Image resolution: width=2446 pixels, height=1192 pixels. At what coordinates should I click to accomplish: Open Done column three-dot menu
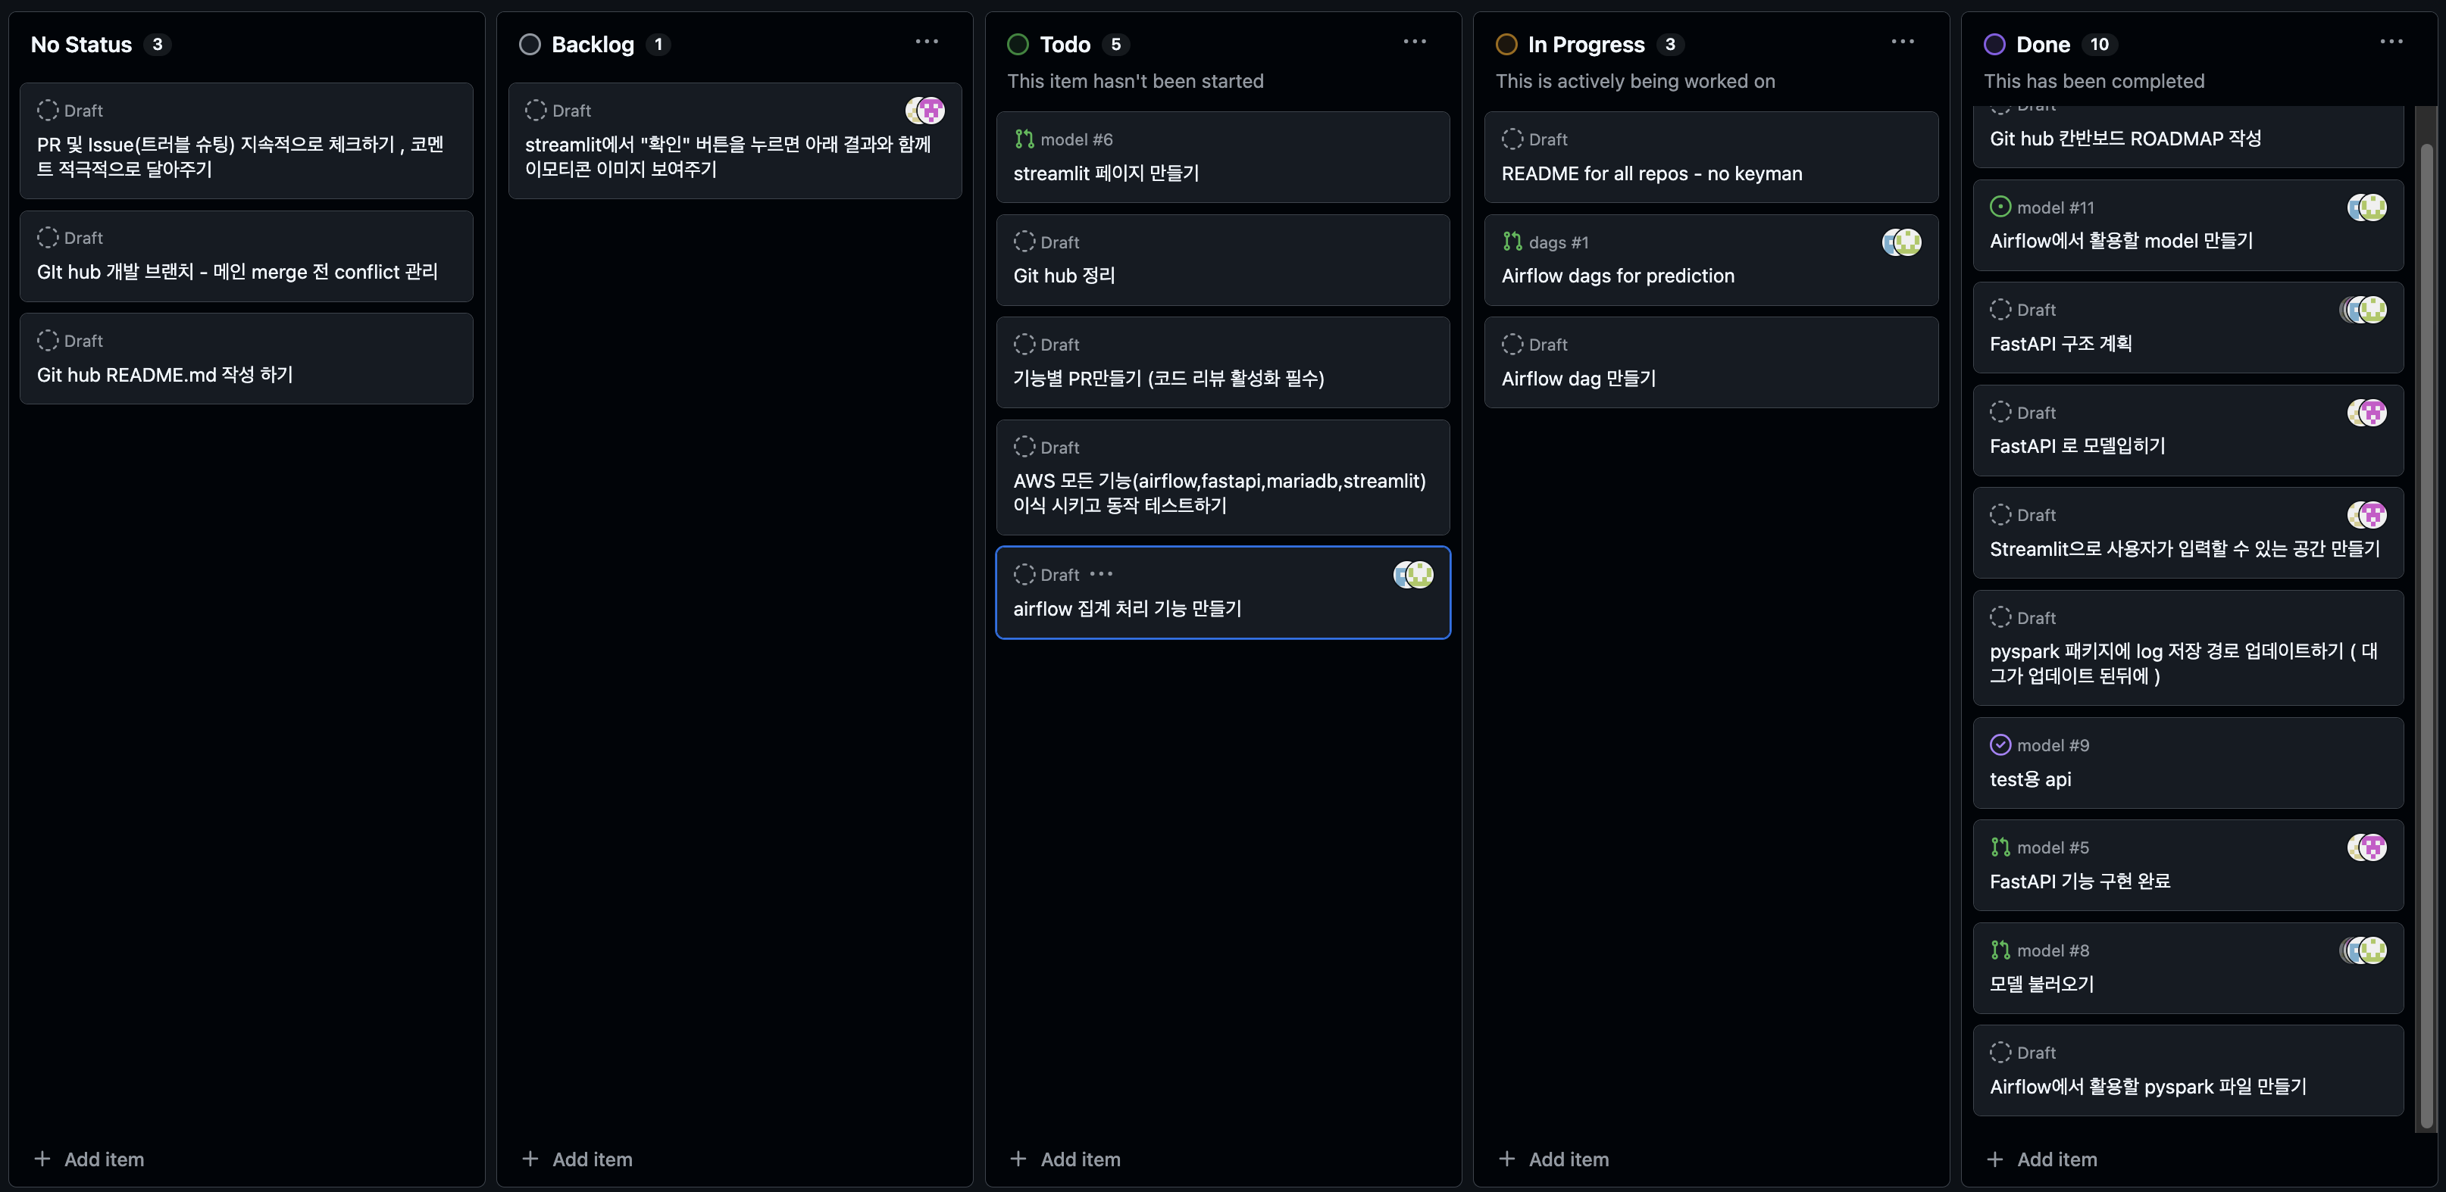[2391, 42]
